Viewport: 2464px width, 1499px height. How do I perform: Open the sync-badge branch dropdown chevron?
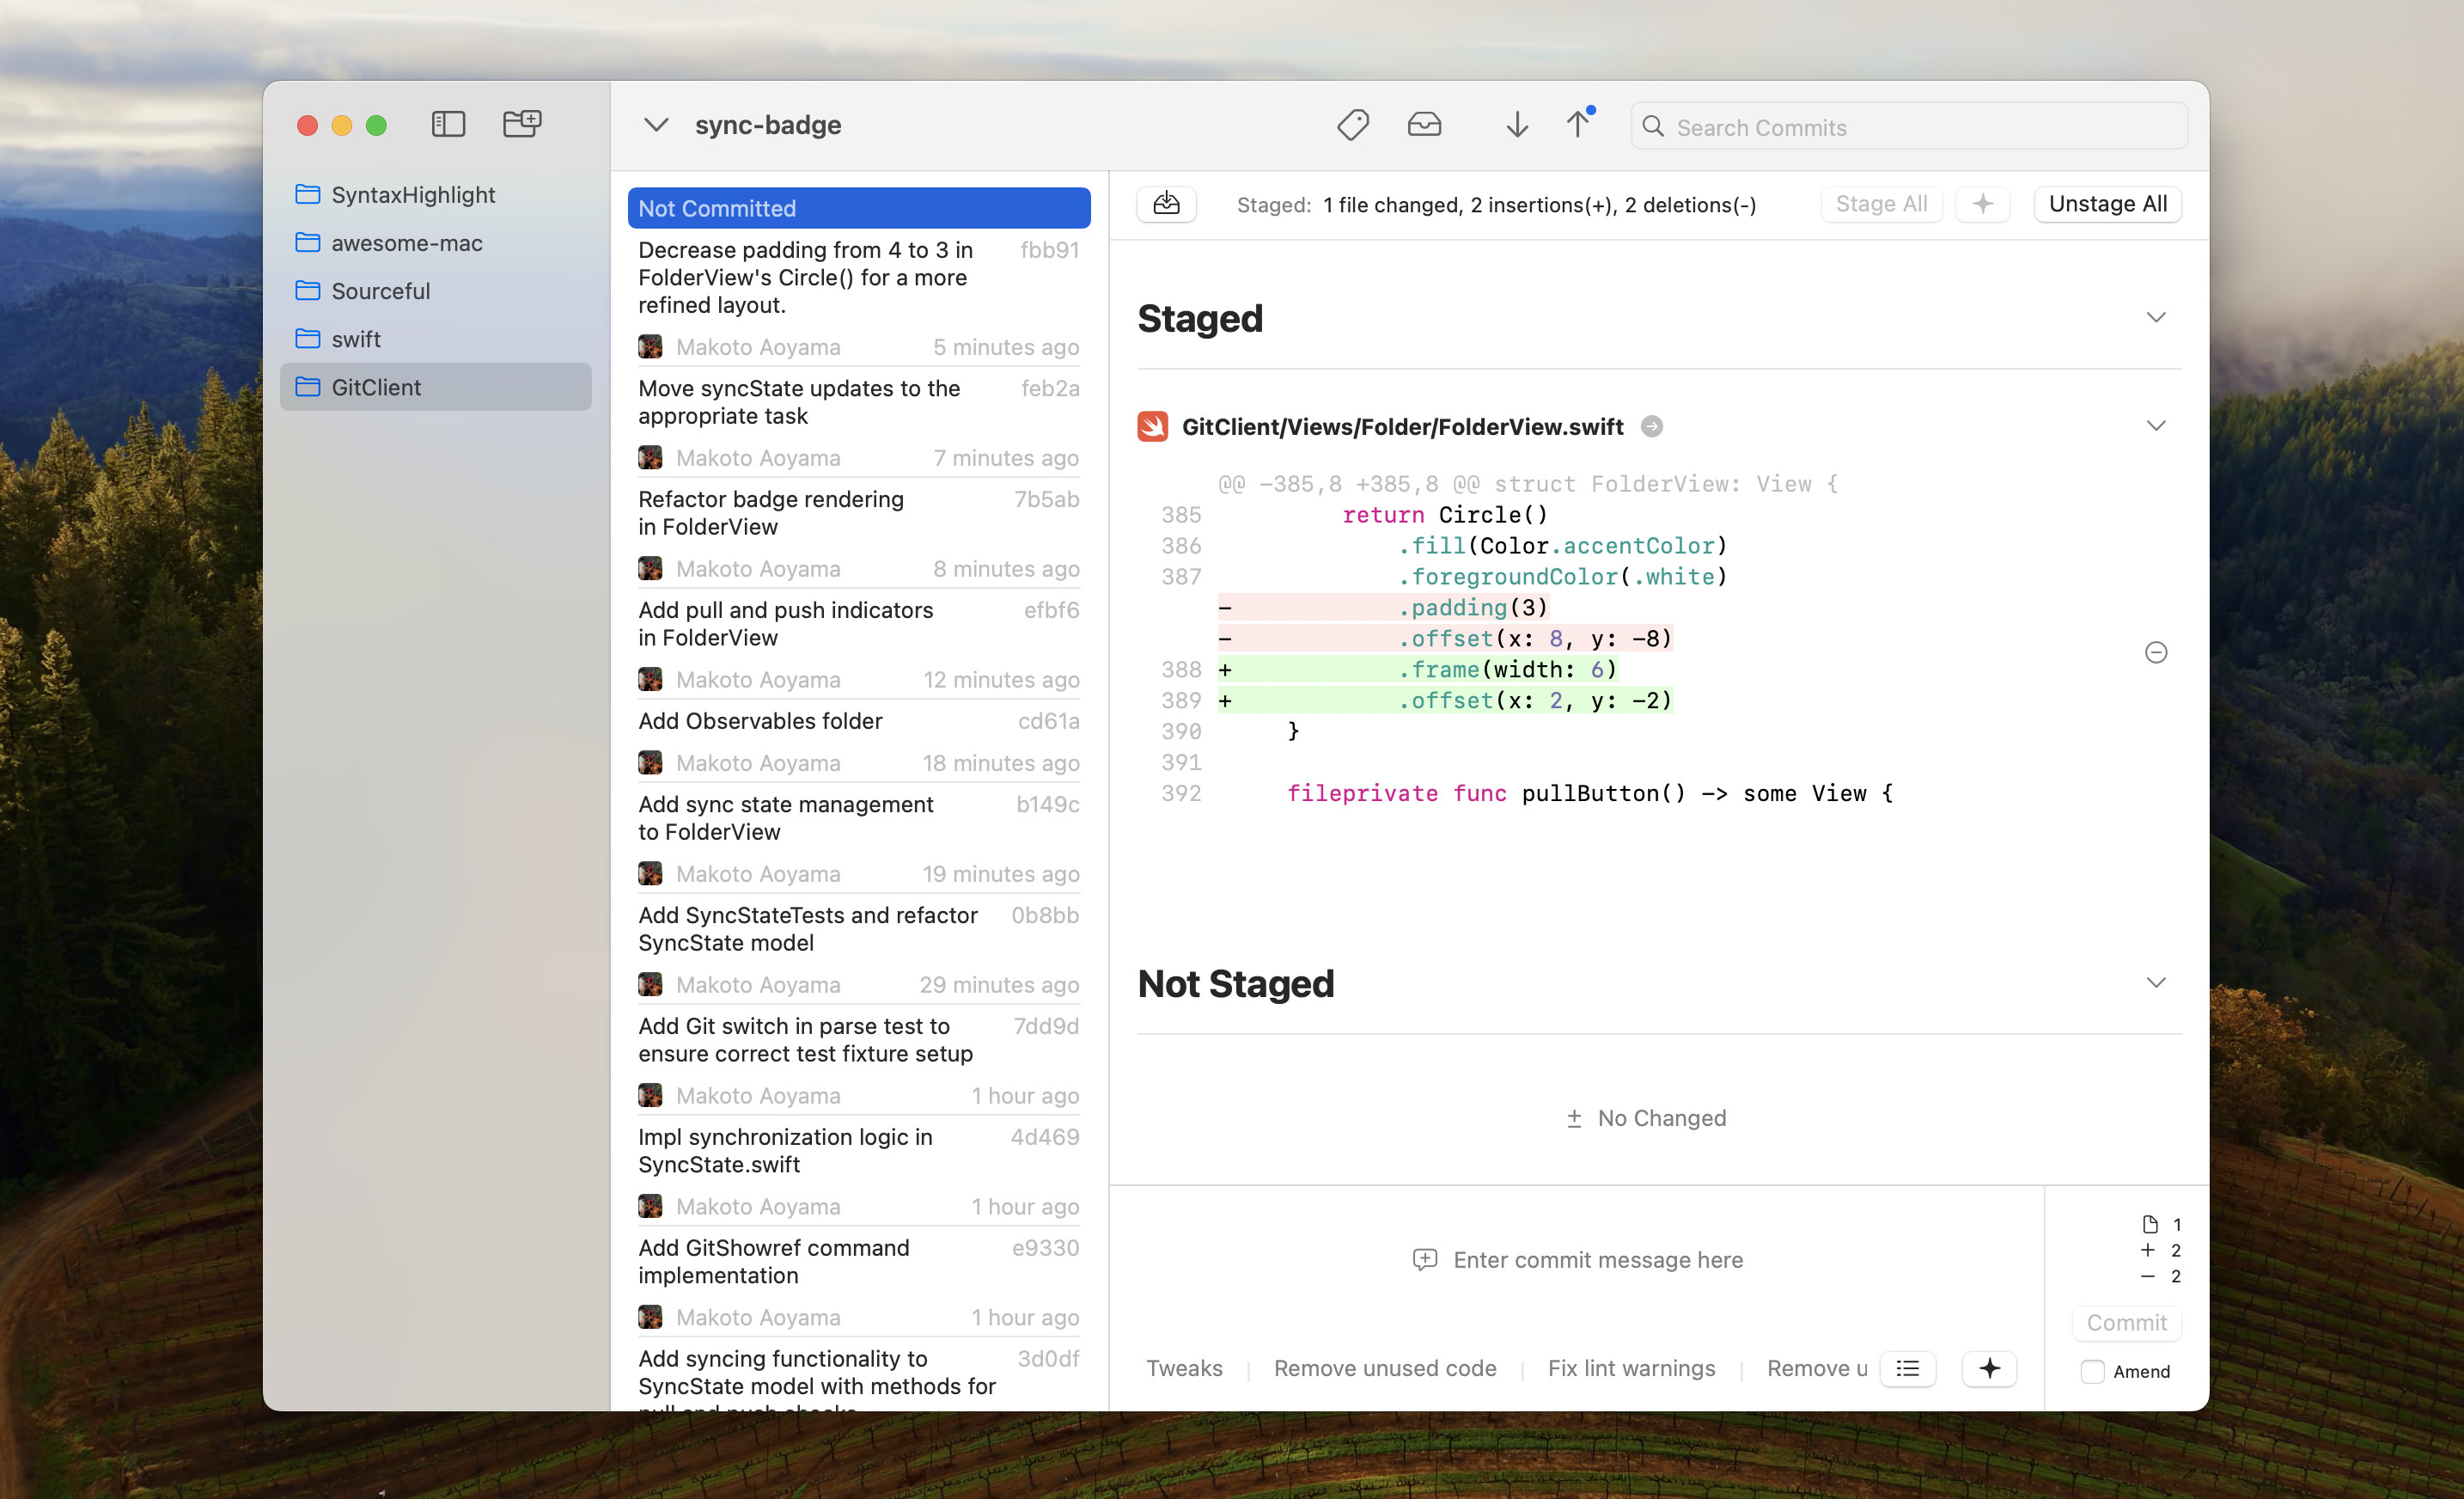tap(656, 125)
